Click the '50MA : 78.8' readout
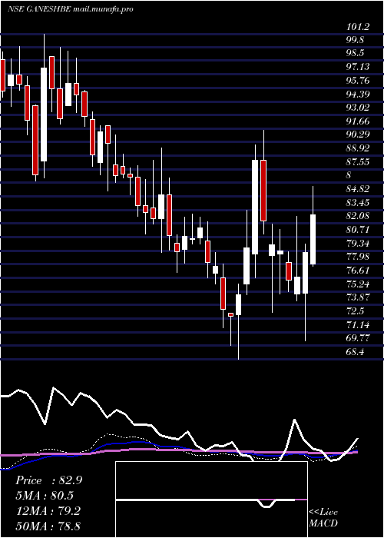 (48, 526)
